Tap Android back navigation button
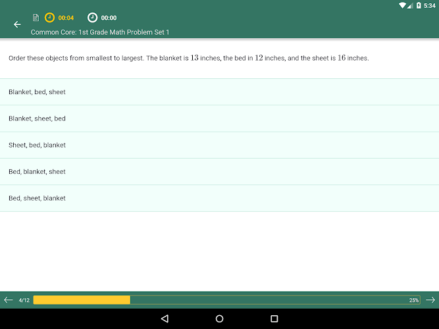439x329 pixels. (165, 318)
